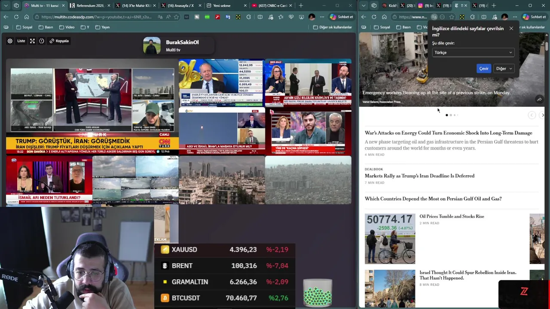Click the clock/history icon next to fullscreen
This screenshot has height=309, width=550.
(x=42, y=41)
